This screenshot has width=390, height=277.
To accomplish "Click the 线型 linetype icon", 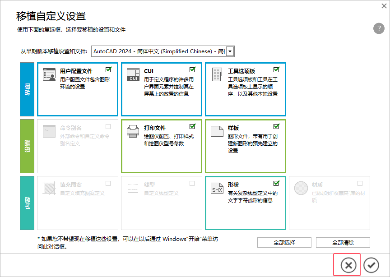I will (x=133, y=188).
